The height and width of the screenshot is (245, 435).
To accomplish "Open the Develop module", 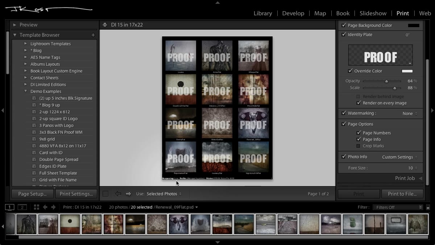I will coord(293,13).
